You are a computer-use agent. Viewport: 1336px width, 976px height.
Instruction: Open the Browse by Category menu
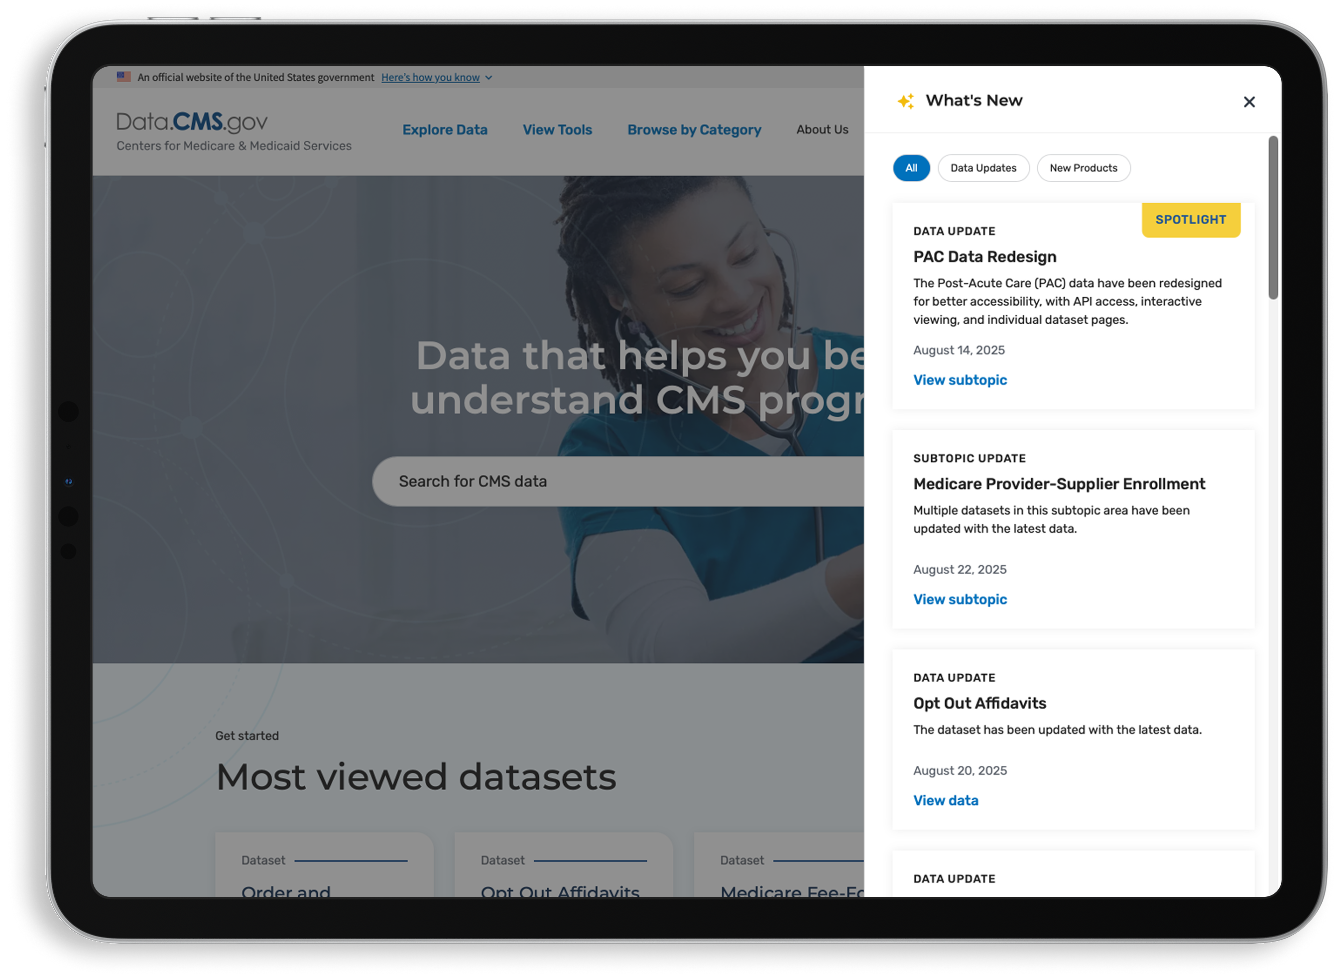694,129
